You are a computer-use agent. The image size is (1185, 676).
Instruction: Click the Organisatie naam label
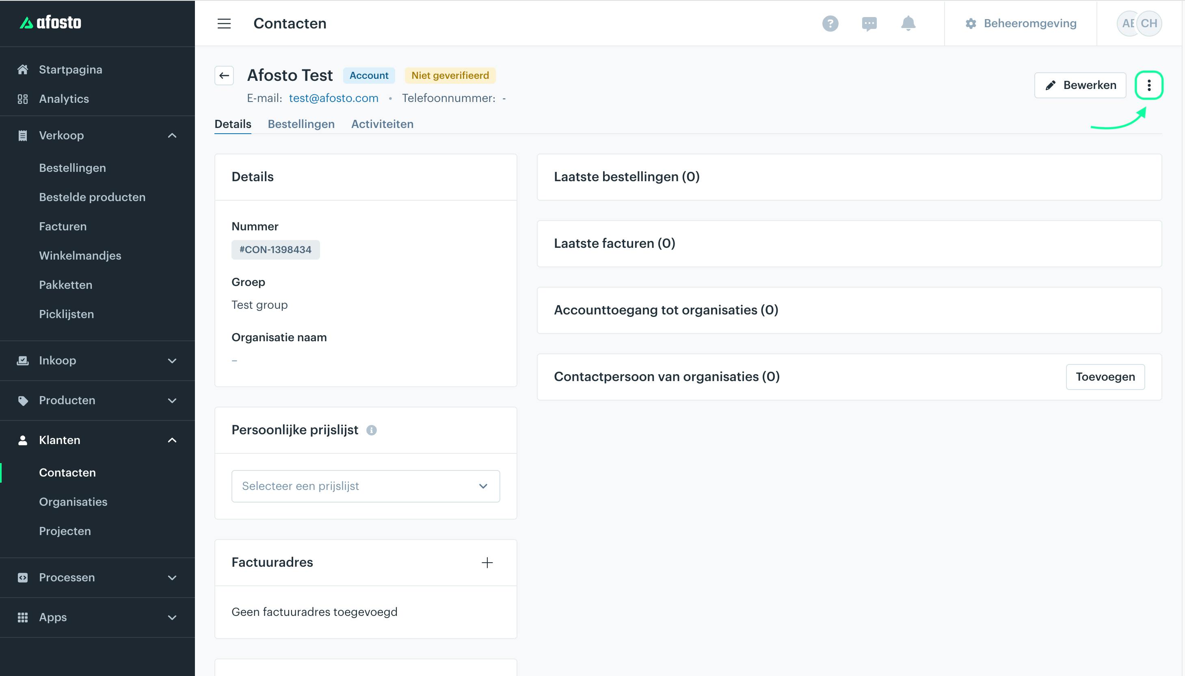(279, 338)
